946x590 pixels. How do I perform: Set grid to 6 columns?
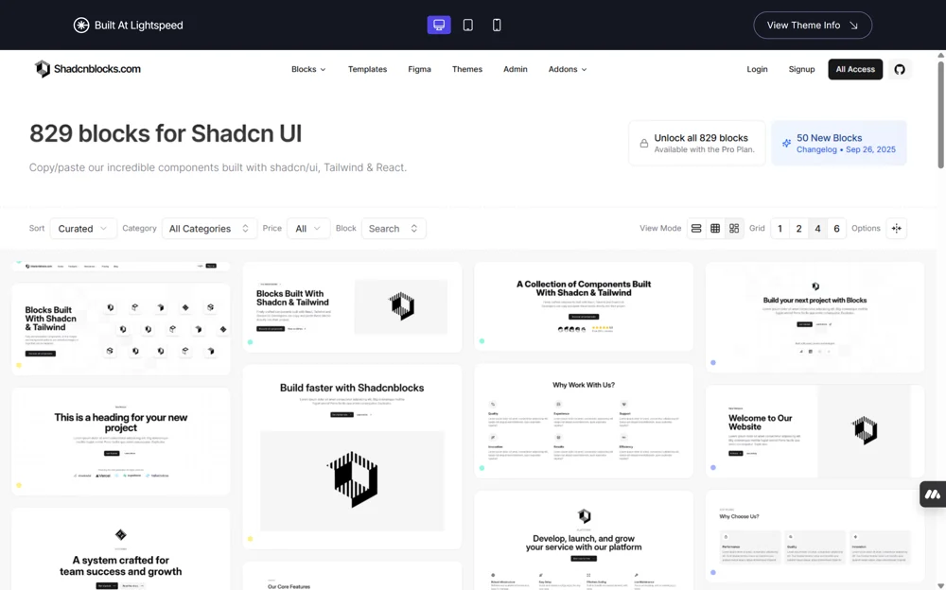pos(836,228)
